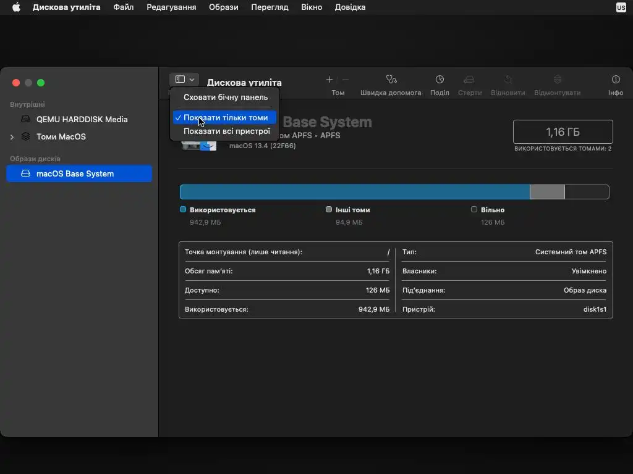This screenshot has height=474, width=633.
Task: Click the gray other volumes bar segment
Action: point(547,192)
